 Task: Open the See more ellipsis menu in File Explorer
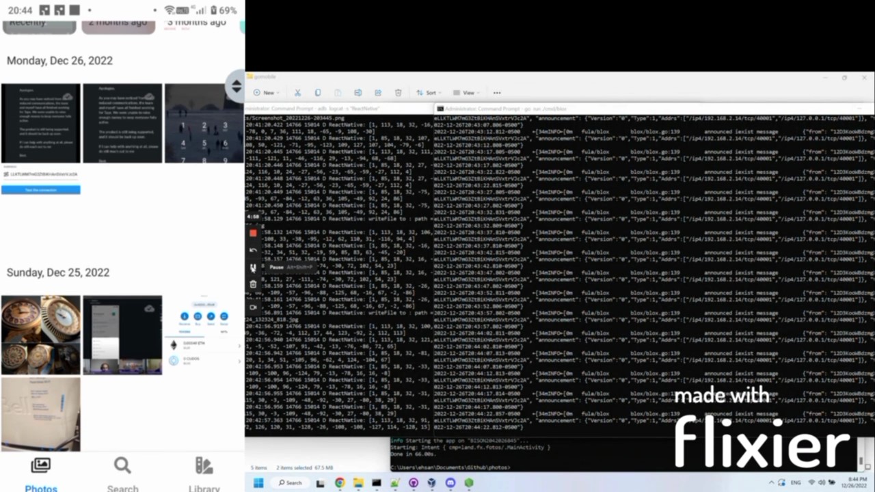[497, 92]
